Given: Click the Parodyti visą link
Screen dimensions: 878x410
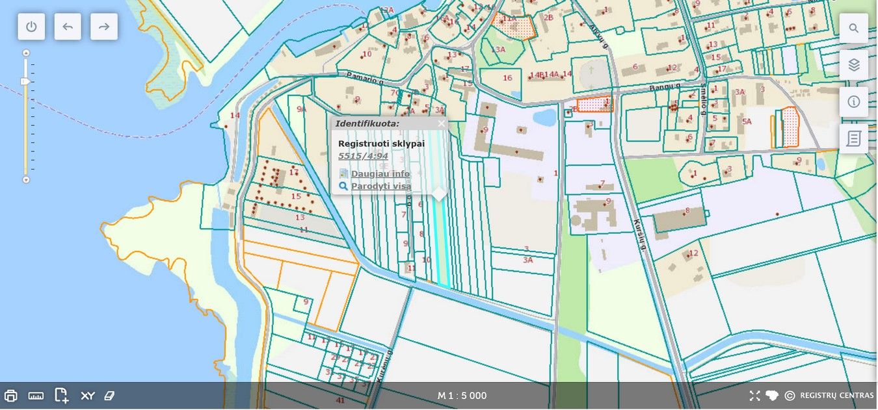Looking at the screenshot, I should click(x=380, y=186).
